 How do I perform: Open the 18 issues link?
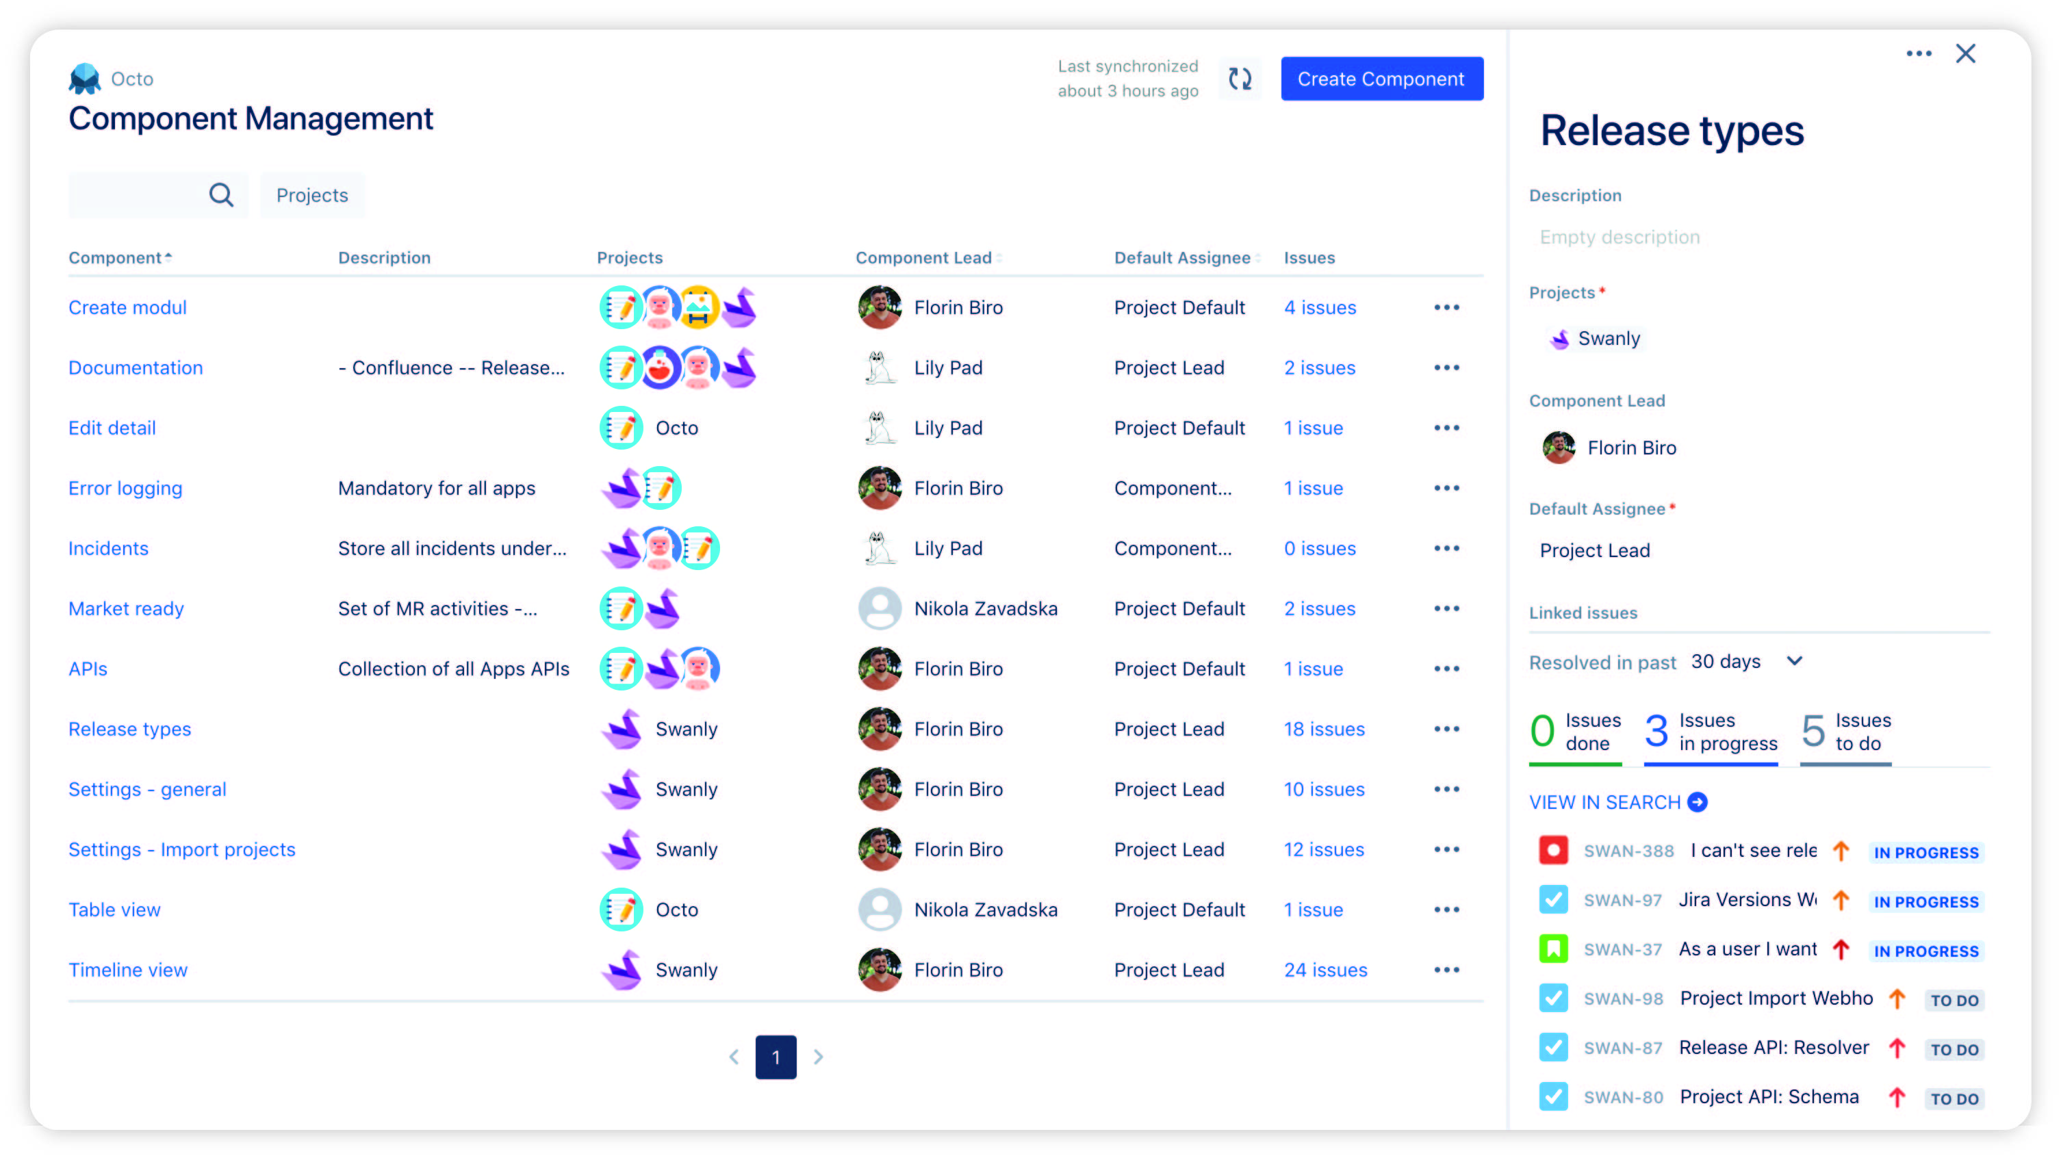(x=1324, y=729)
